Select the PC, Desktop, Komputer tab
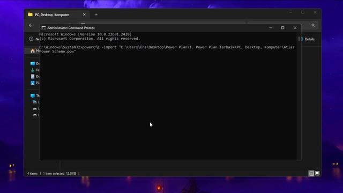343x193 pixels. tap(57, 14)
